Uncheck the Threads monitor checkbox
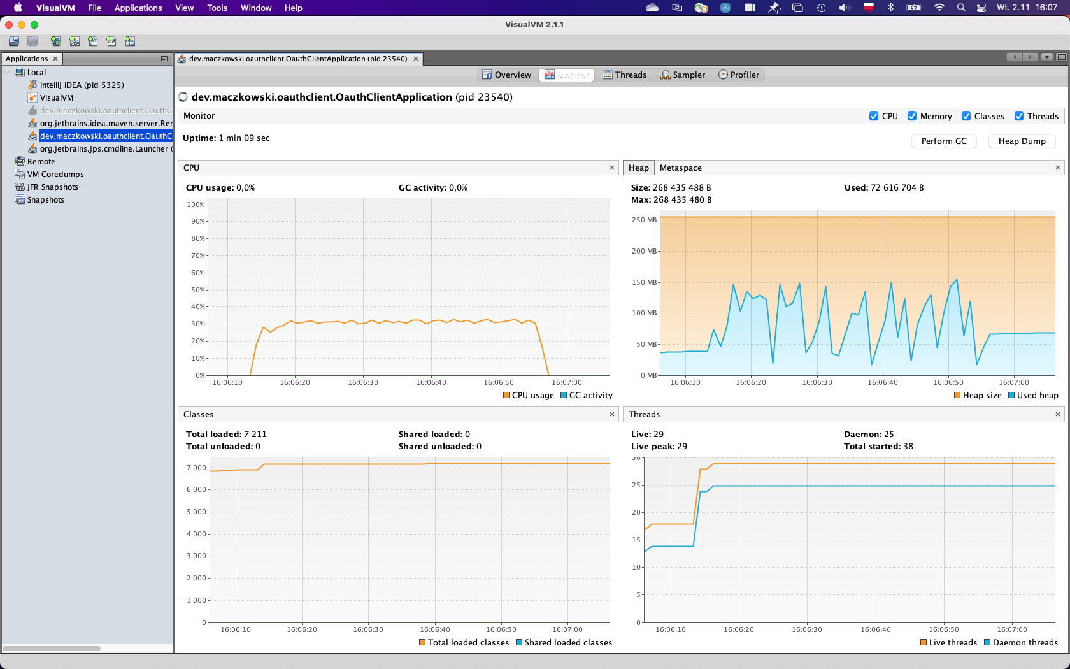Viewport: 1070px width, 669px height. pyautogui.click(x=1019, y=116)
